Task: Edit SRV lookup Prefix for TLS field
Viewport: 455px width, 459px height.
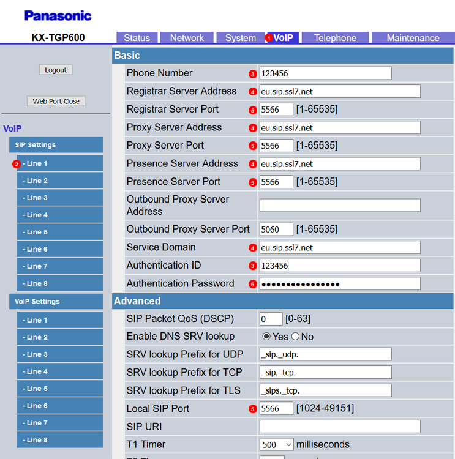Action: pyautogui.click(x=326, y=390)
